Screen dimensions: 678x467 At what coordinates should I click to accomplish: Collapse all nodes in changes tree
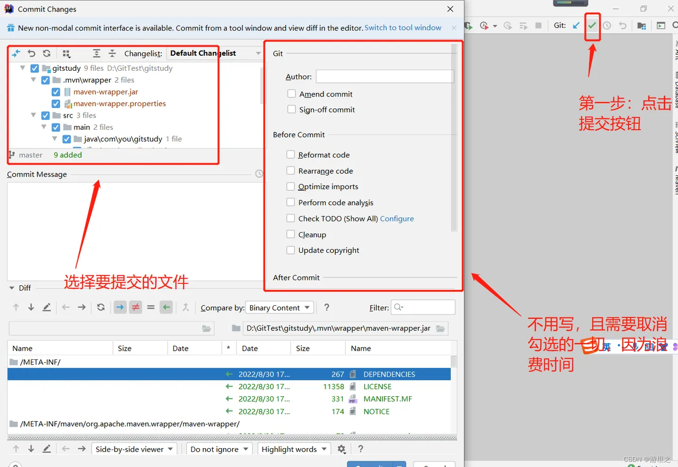[x=112, y=53]
